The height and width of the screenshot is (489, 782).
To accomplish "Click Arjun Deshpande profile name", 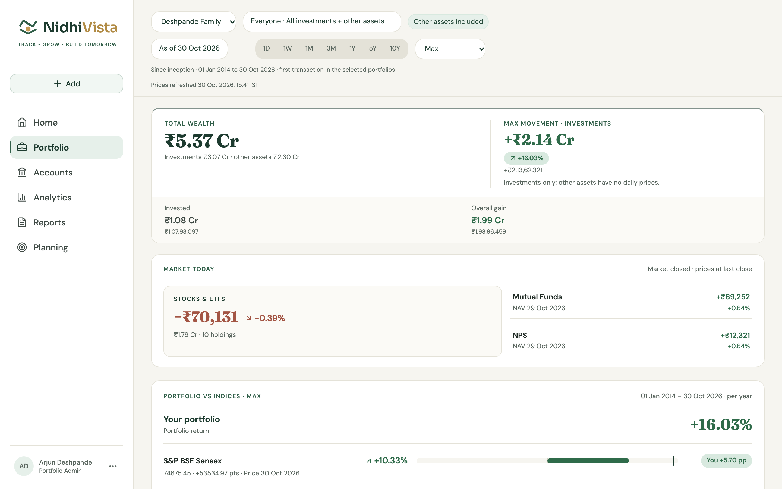I will 66,462.
